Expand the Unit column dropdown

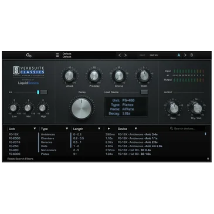point(35,128)
